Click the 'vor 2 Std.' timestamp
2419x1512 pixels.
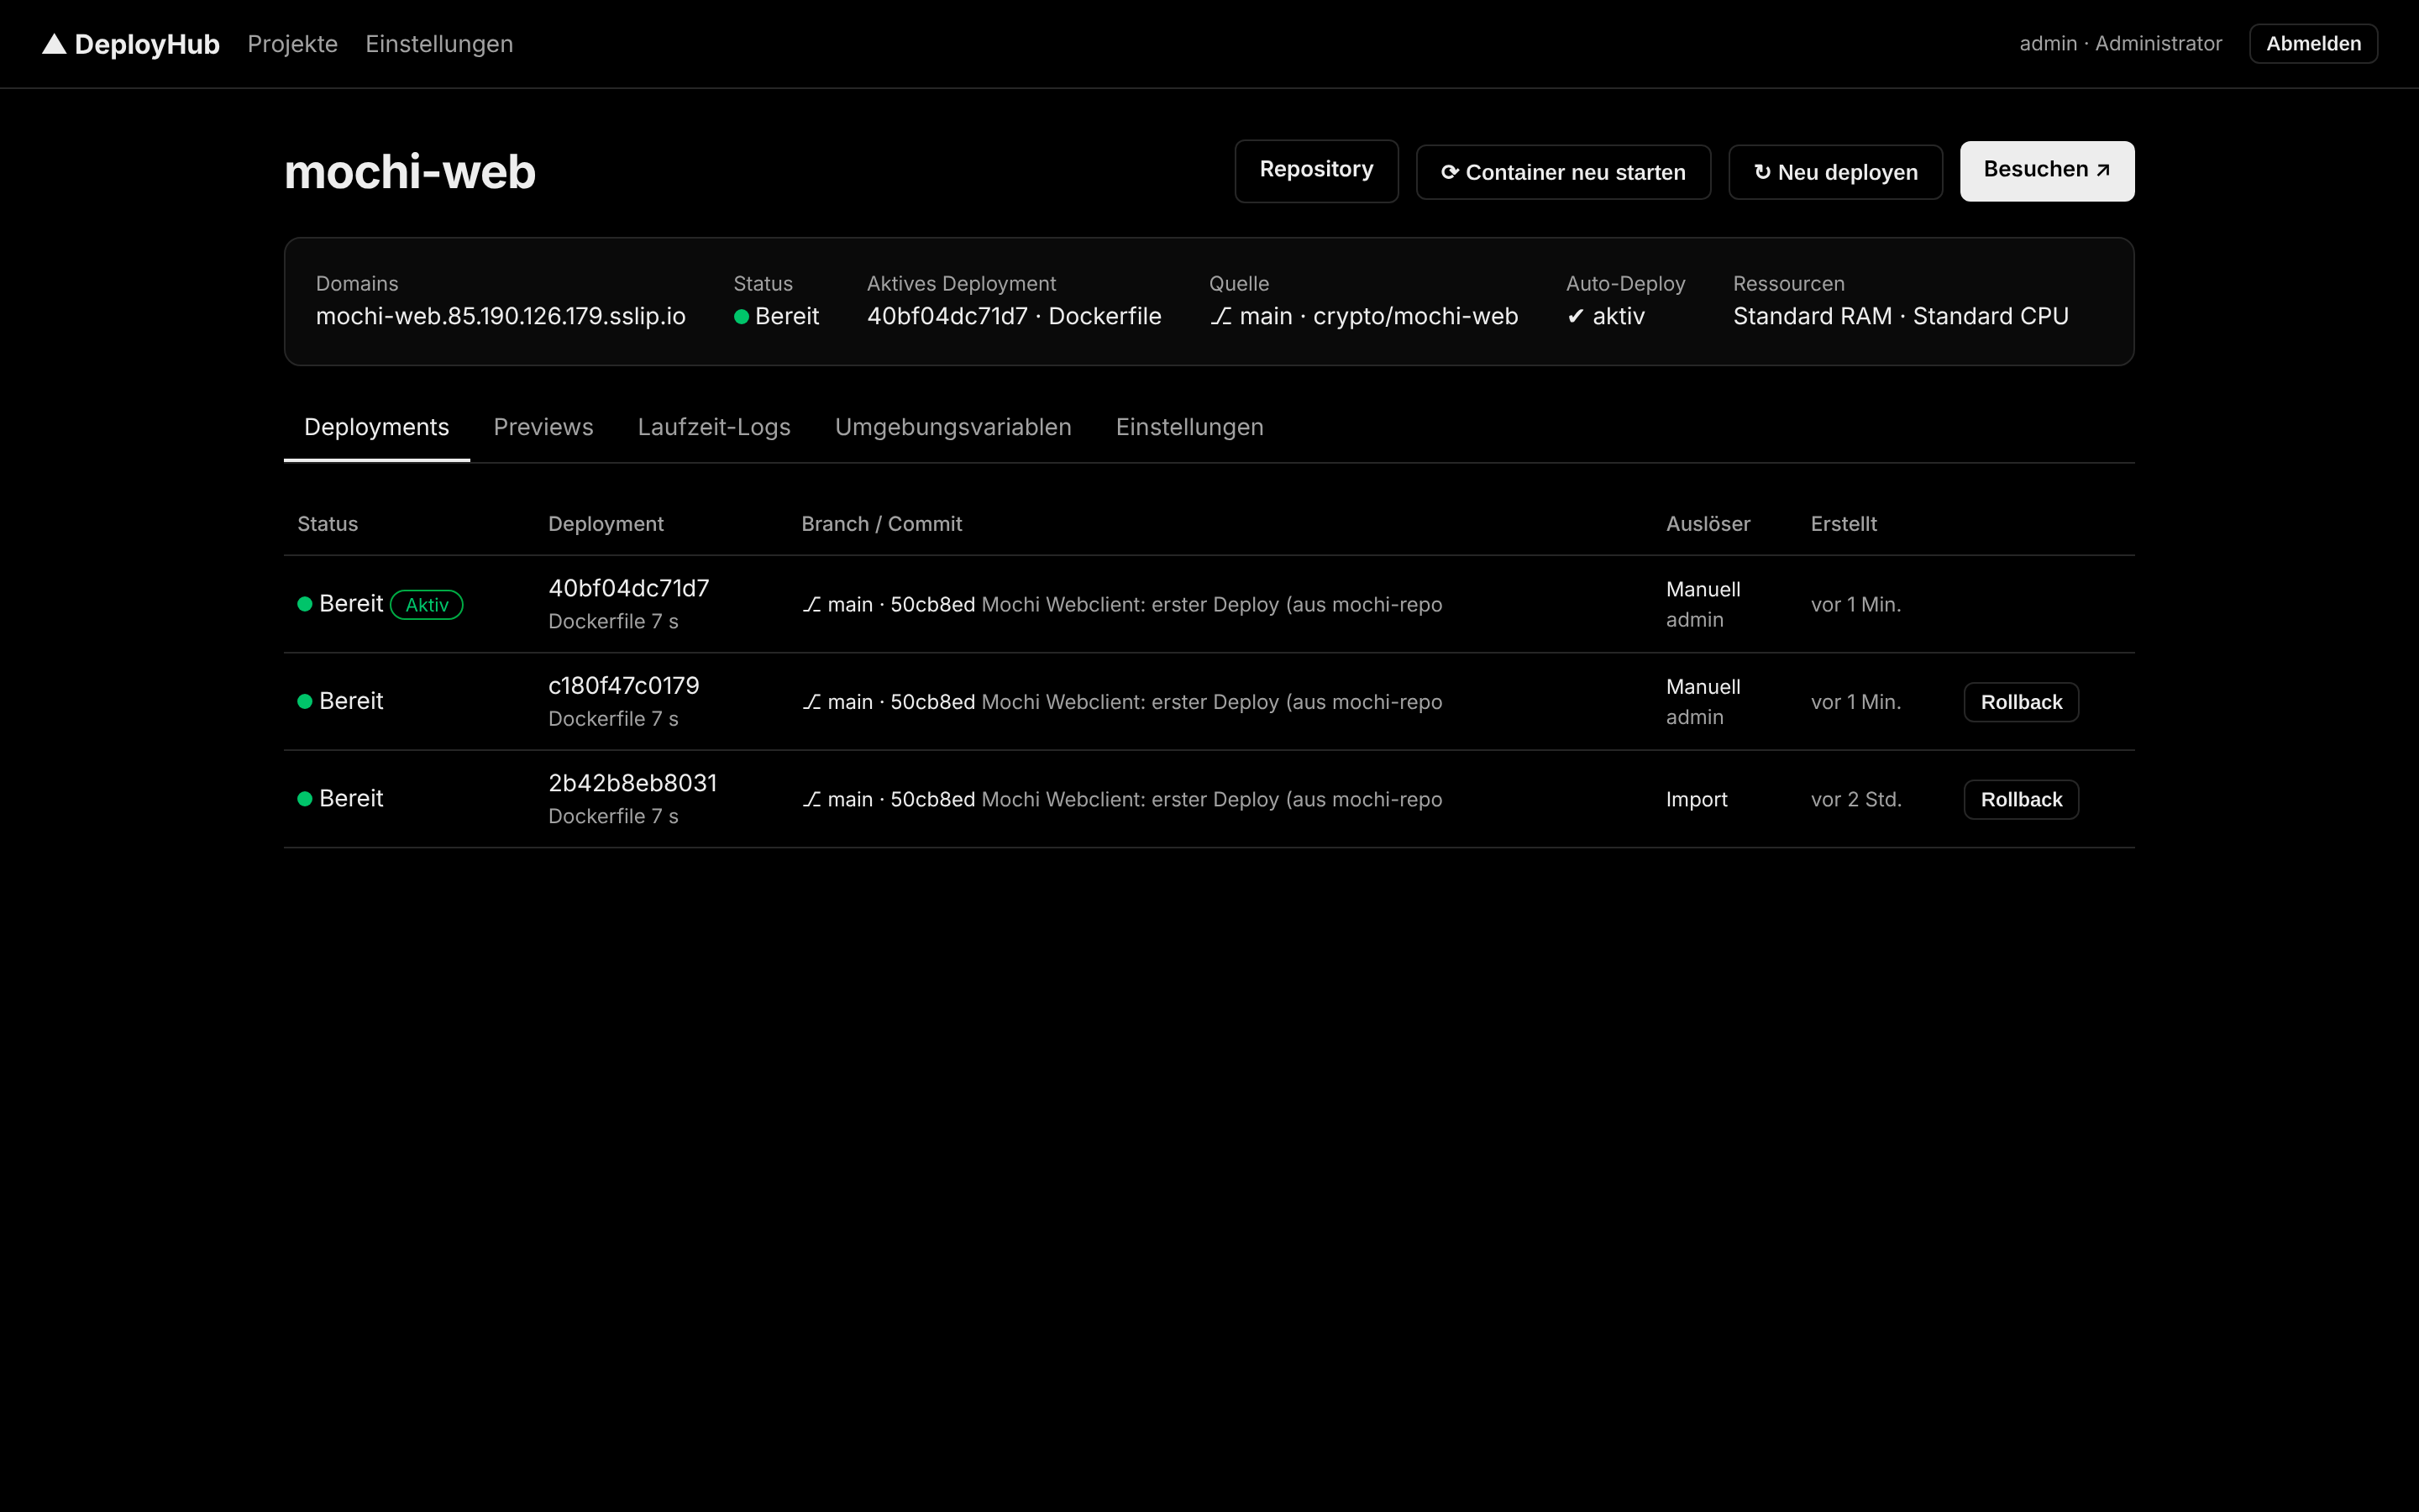click(1856, 799)
